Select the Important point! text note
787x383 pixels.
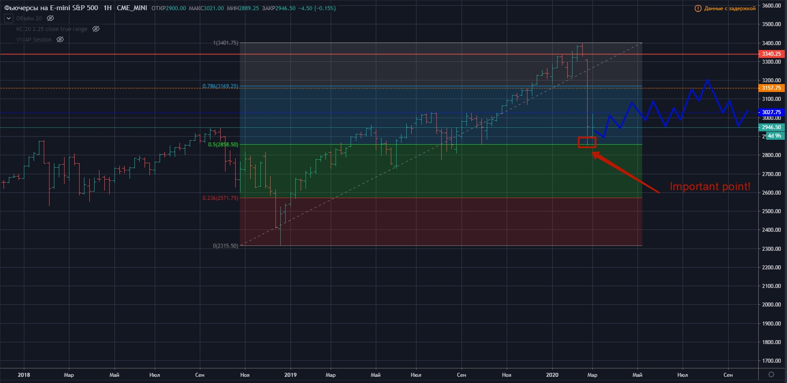point(710,187)
